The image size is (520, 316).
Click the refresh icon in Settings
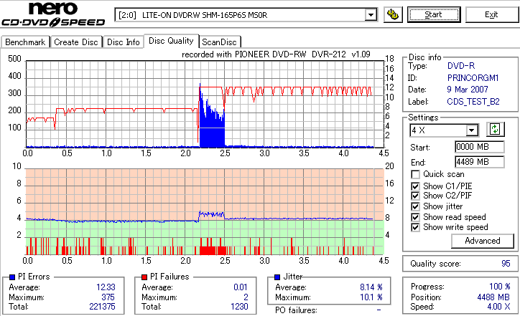tap(495, 129)
